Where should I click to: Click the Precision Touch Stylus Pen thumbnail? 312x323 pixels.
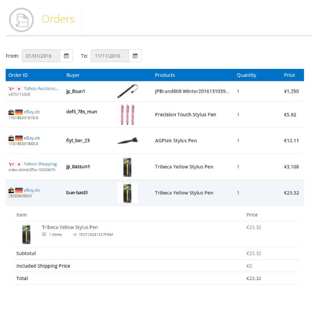(127, 115)
